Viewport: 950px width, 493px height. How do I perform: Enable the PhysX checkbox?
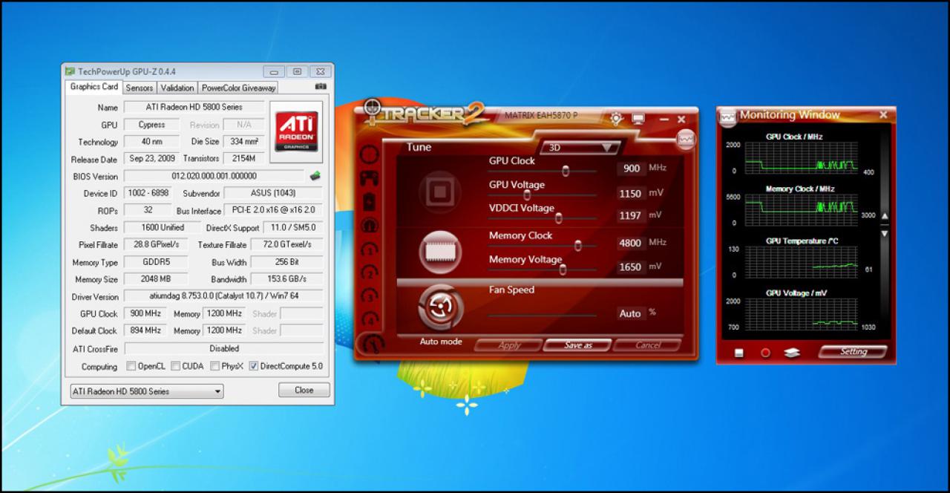point(214,366)
